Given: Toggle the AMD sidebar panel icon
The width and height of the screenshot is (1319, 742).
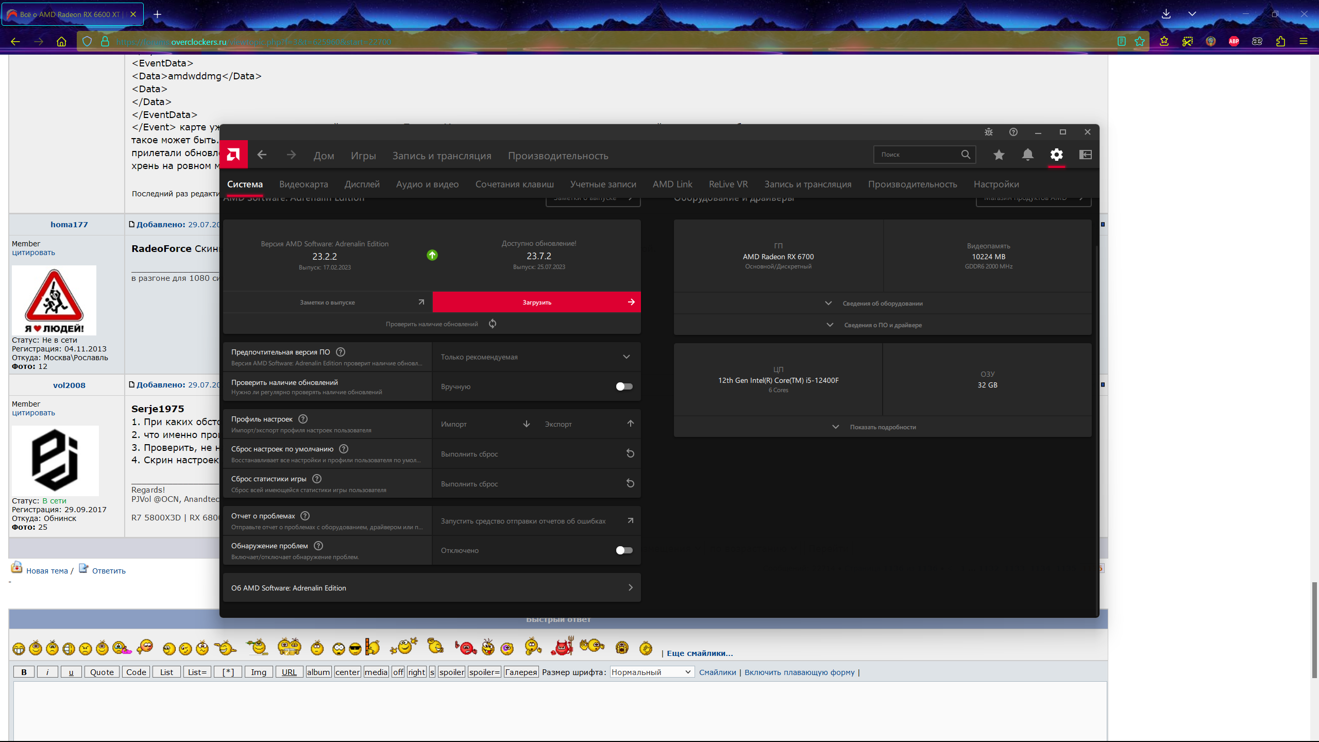Looking at the screenshot, I should point(1085,155).
